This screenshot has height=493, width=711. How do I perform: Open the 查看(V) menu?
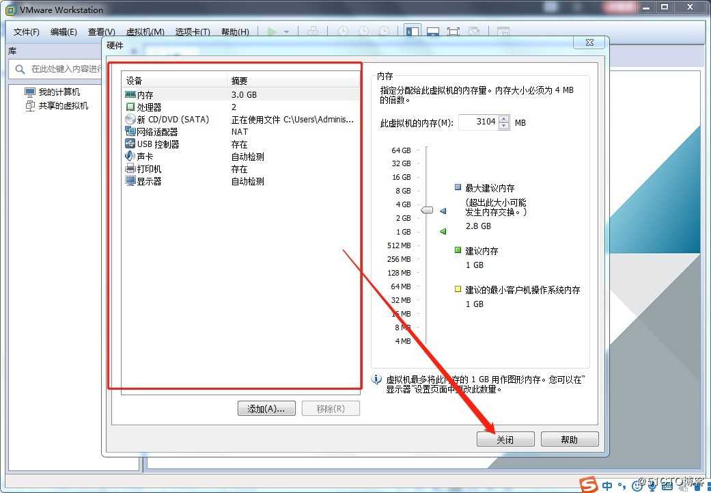pyautogui.click(x=101, y=31)
